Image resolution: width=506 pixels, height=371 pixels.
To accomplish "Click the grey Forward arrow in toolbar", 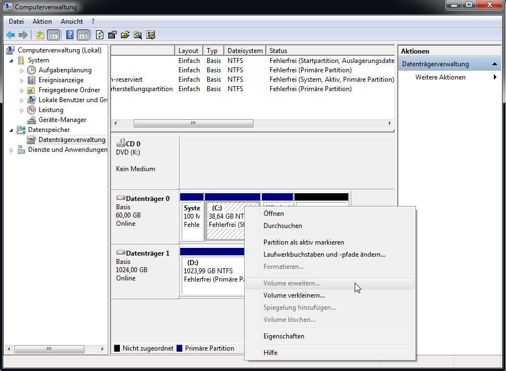I will pos(23,35).
